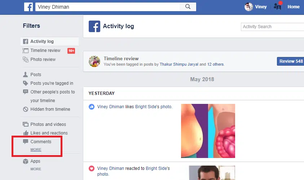Image resolution: width=304 pixels, height=180 pixels.
Task: Click blue like icon beside Bright Side photo activity
Action: pyautogui.click(x=92, y=107)
